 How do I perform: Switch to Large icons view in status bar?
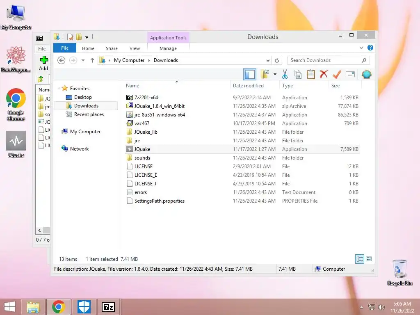369,259
